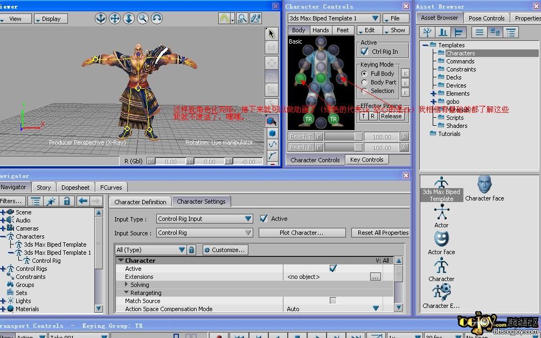Open the Input Type dropdown

[x=204, y=219]
